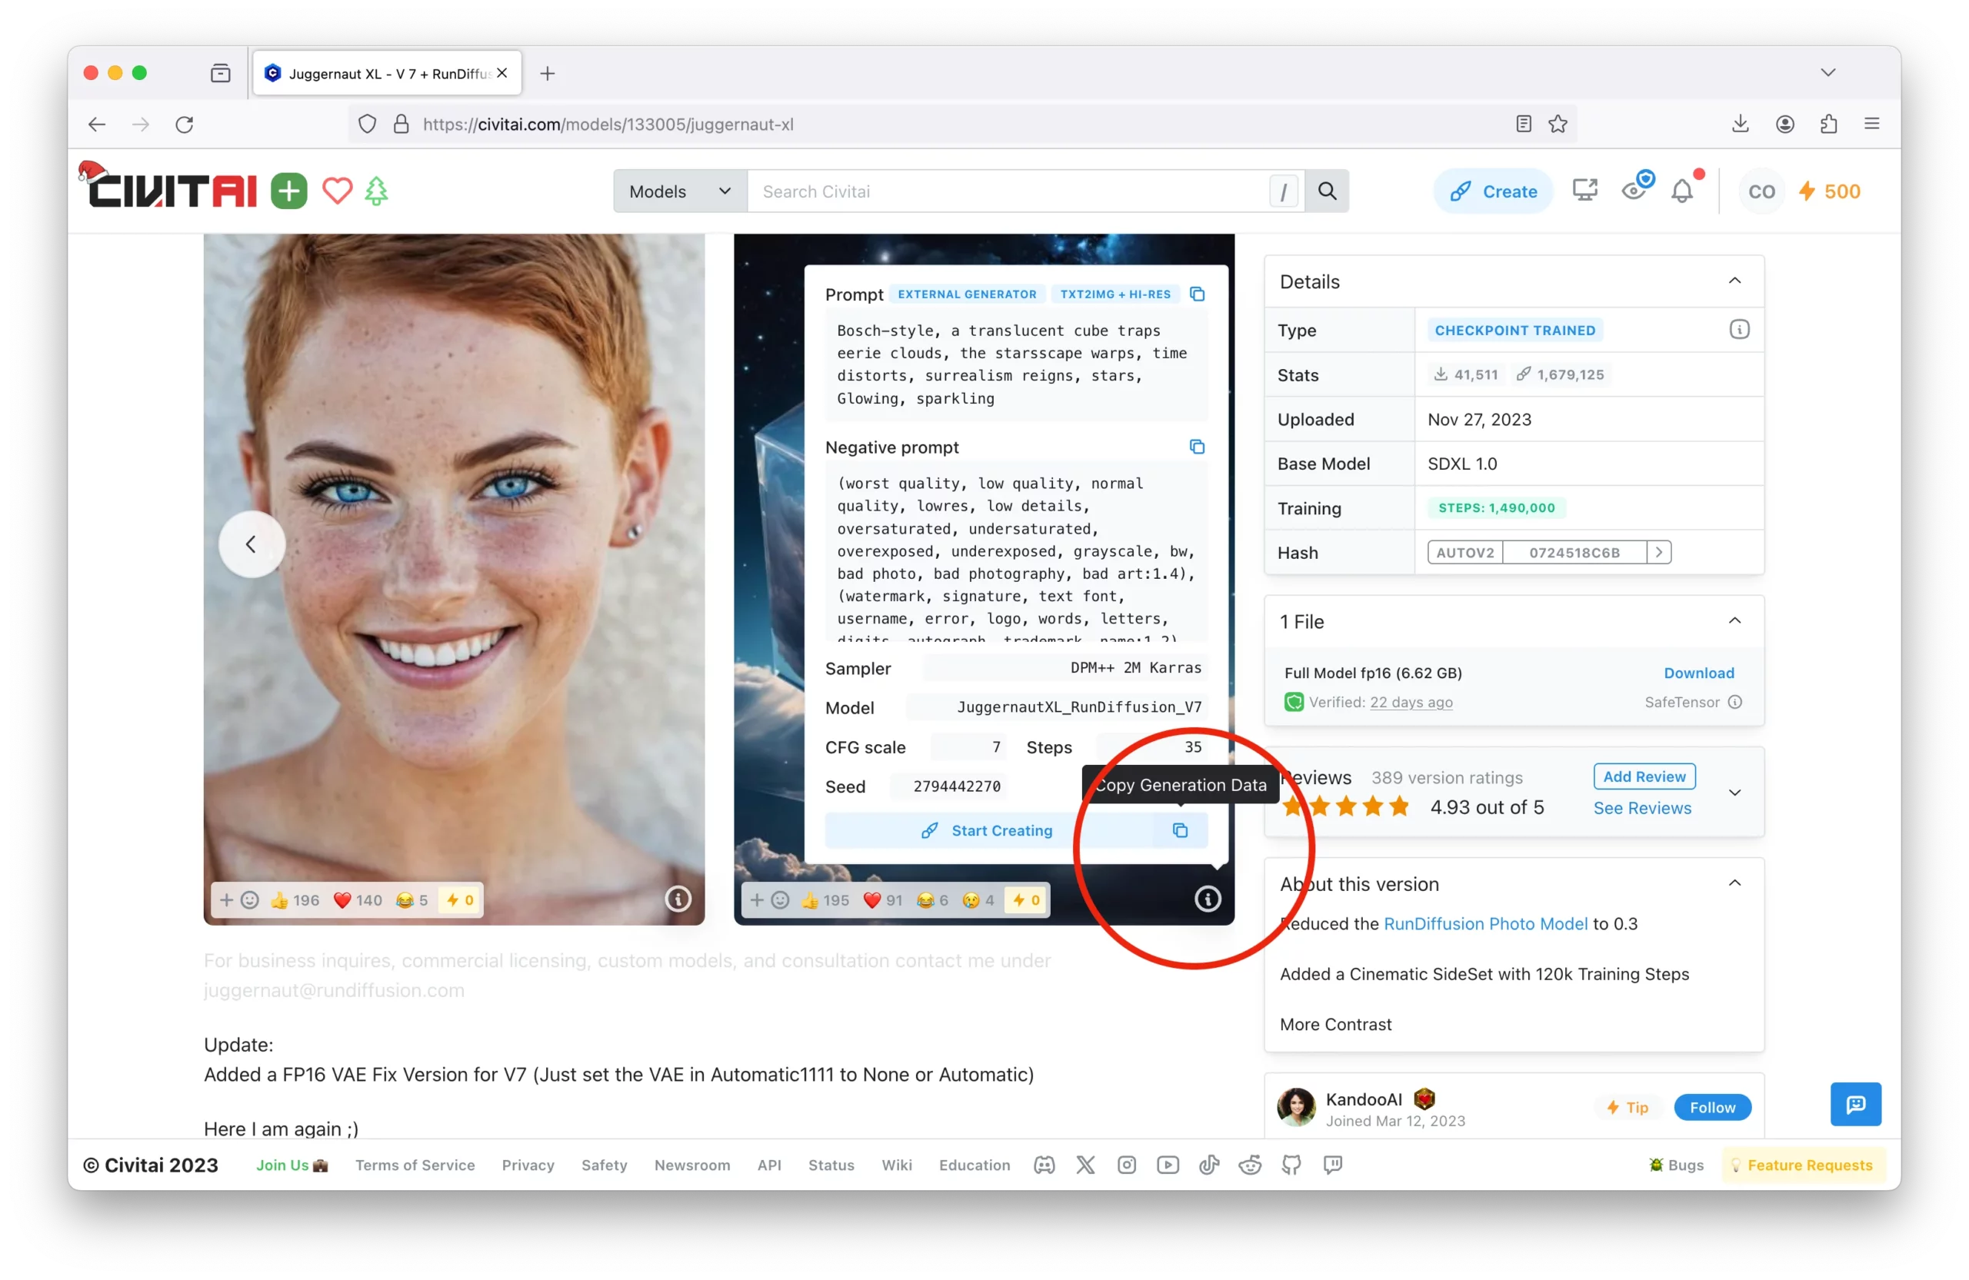The height and width of the screenshot is (1280, 1969).
Task: Collapse the Details panel
Action: click(1734, 281)
